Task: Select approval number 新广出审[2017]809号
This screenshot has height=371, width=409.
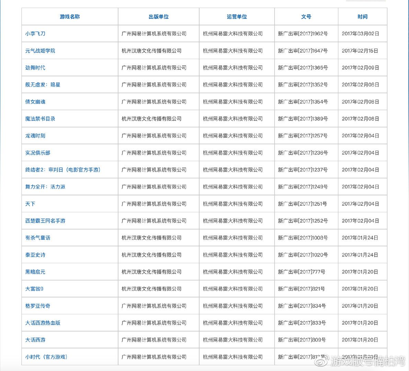Action: [302, 340]
